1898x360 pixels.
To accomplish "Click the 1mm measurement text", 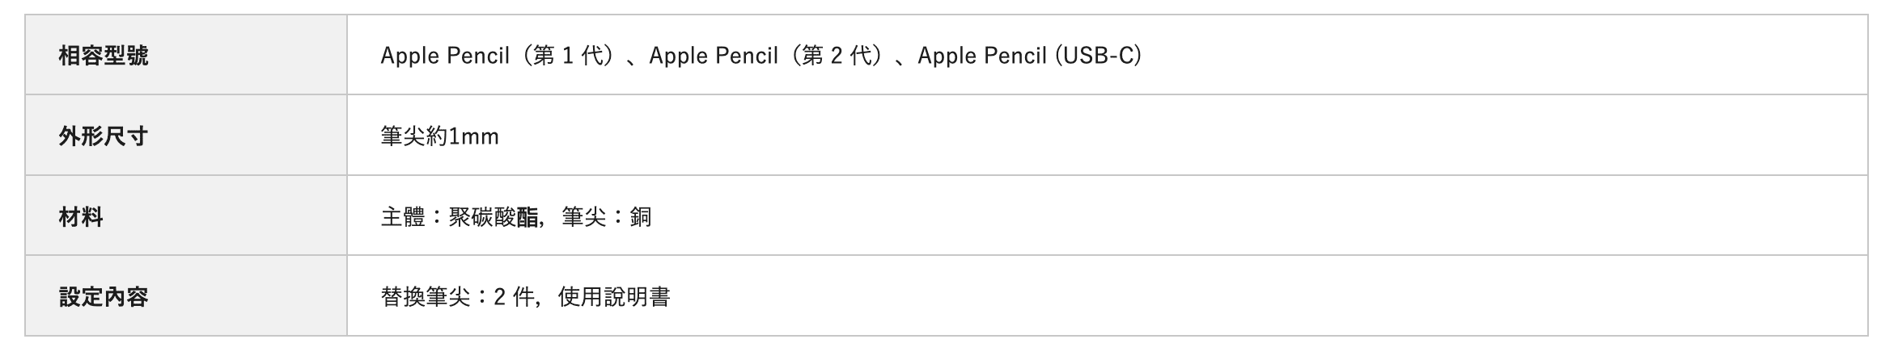I will [474, 136].
